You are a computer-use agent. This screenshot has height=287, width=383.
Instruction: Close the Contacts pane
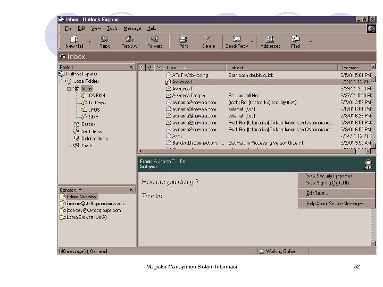tap(131, 190)
